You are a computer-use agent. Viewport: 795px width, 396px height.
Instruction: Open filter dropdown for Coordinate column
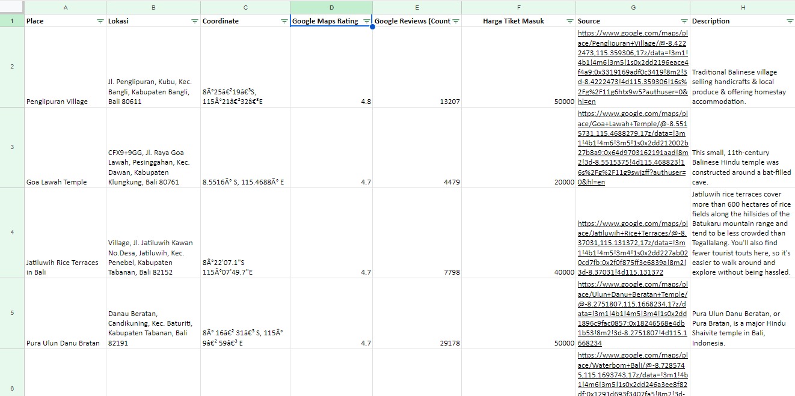(284, 21)
